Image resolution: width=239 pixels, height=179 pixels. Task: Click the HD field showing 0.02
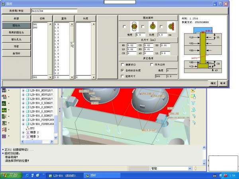[132, 45]
